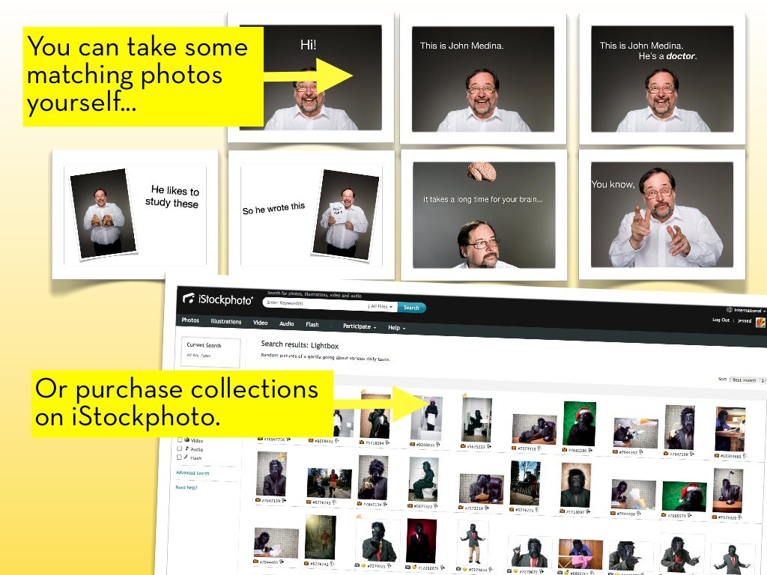The image size is (767, 575).
Task: Click the camera icon beside #5776743
Action: [309, 502]
